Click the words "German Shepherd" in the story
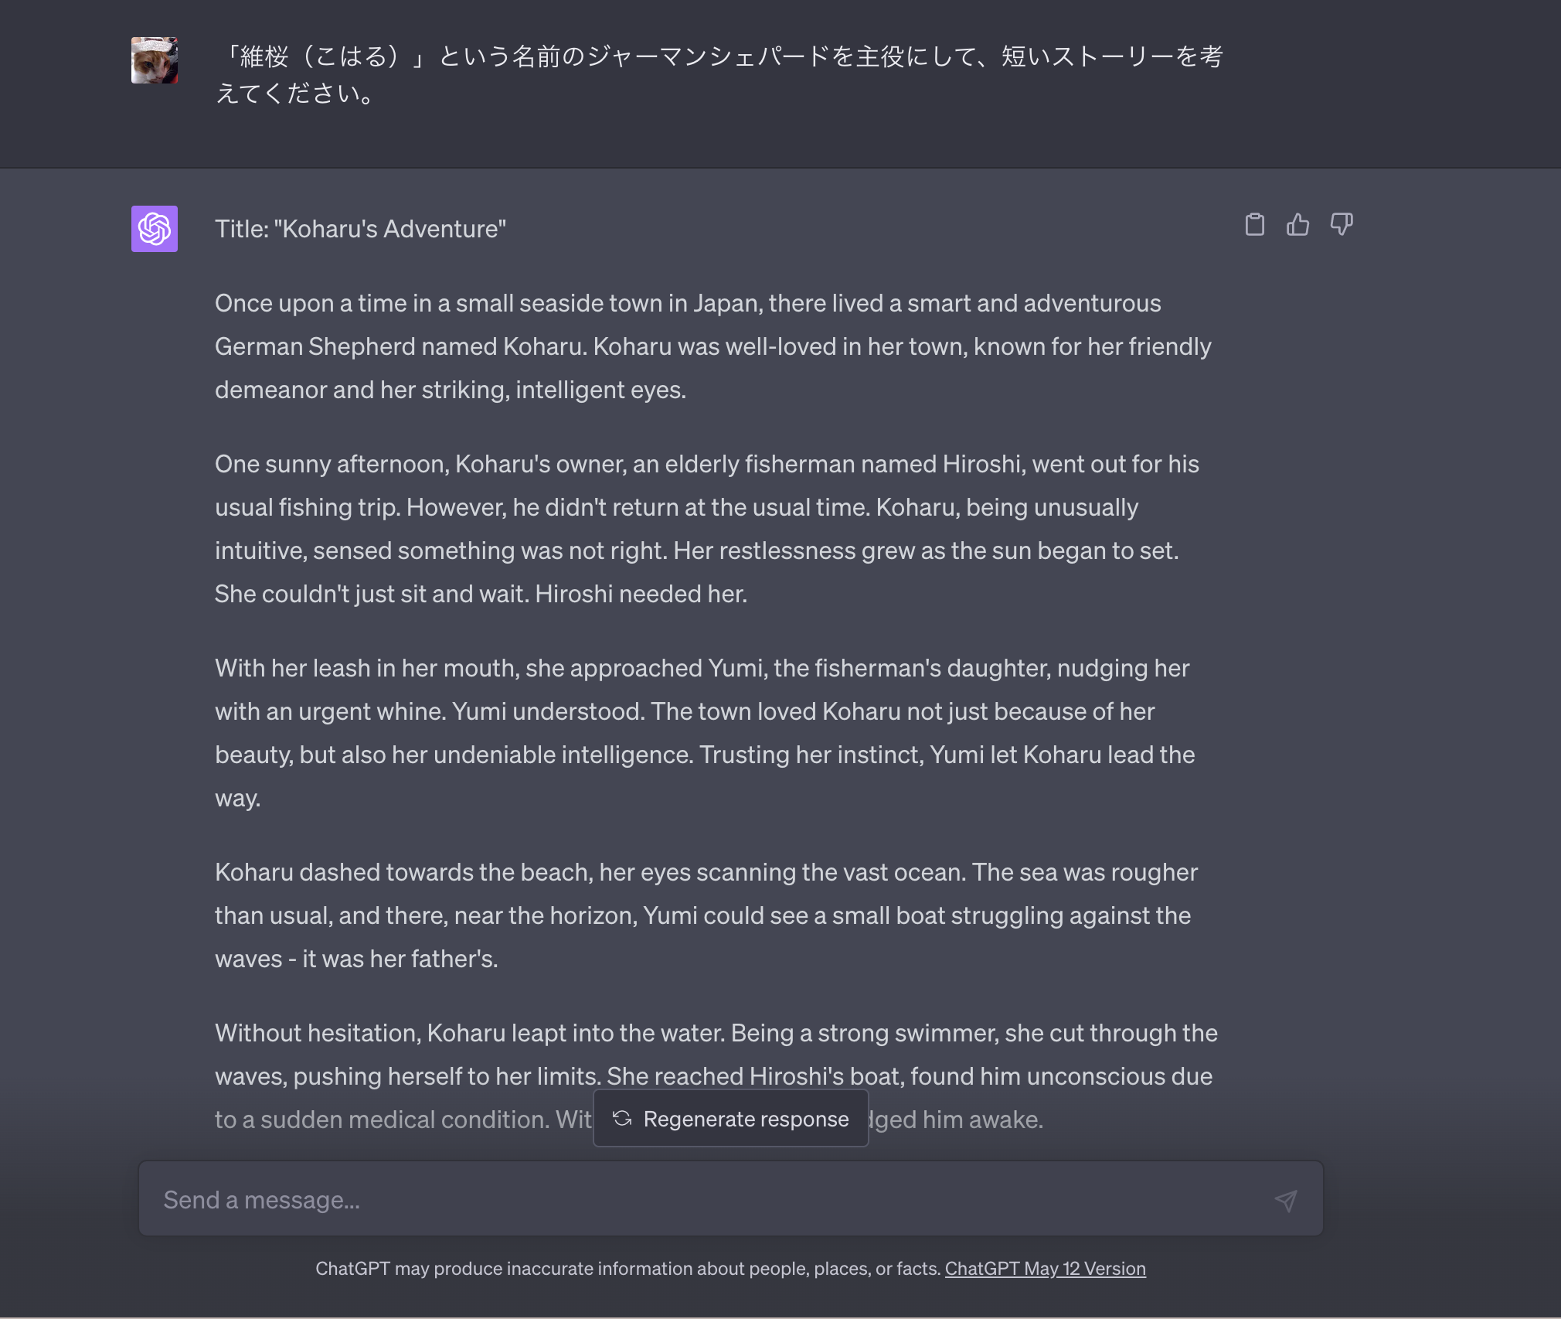This screenshot has height=1319, width=1561. point(315,346)
